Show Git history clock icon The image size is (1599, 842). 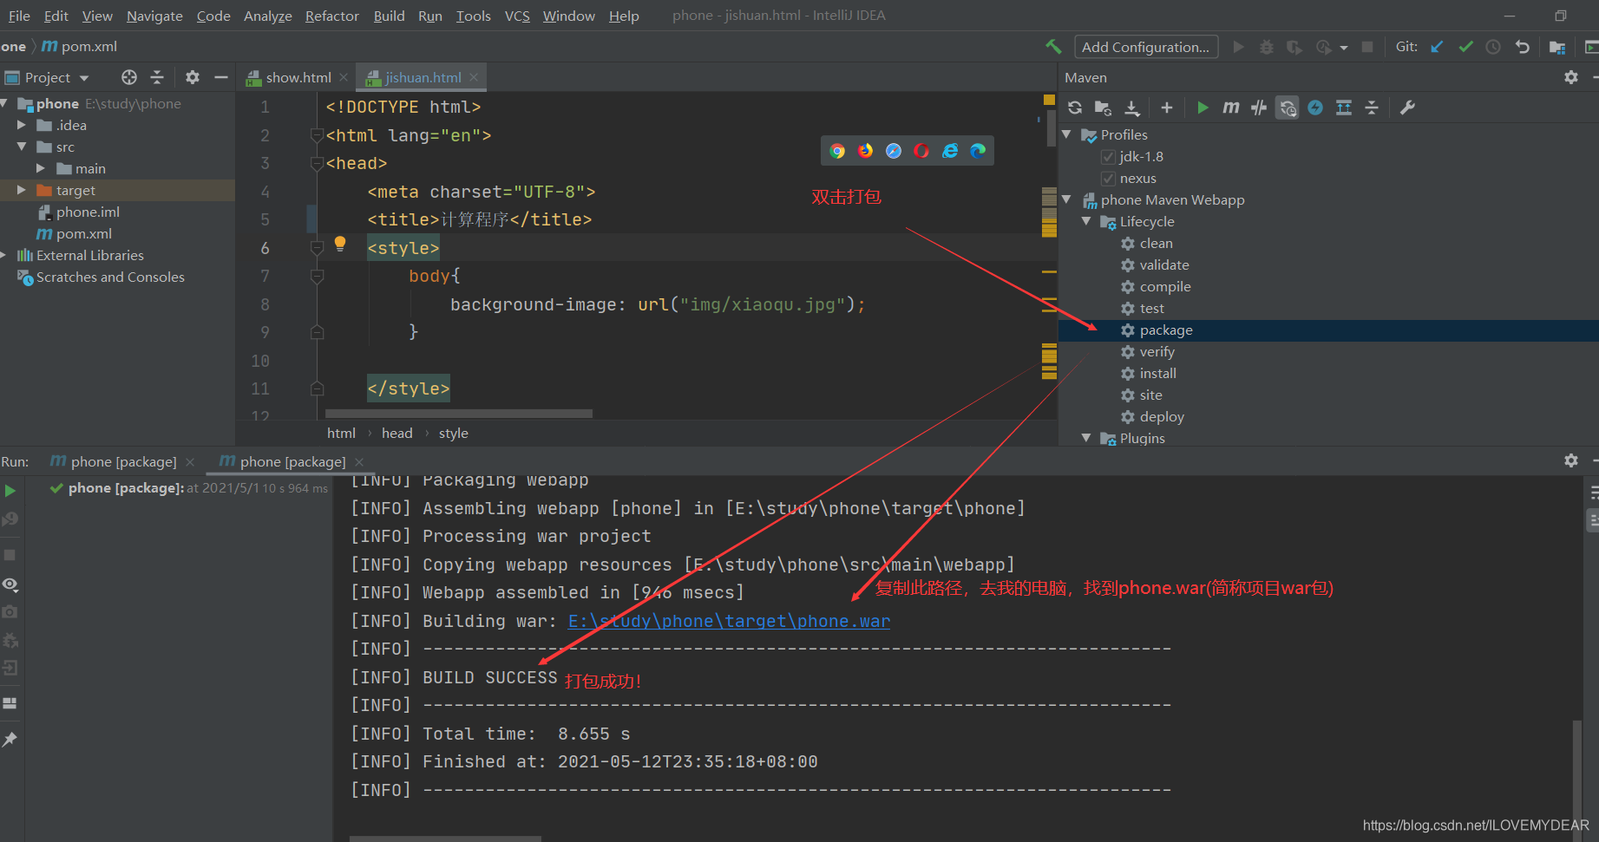click(x=1493, y=47)
